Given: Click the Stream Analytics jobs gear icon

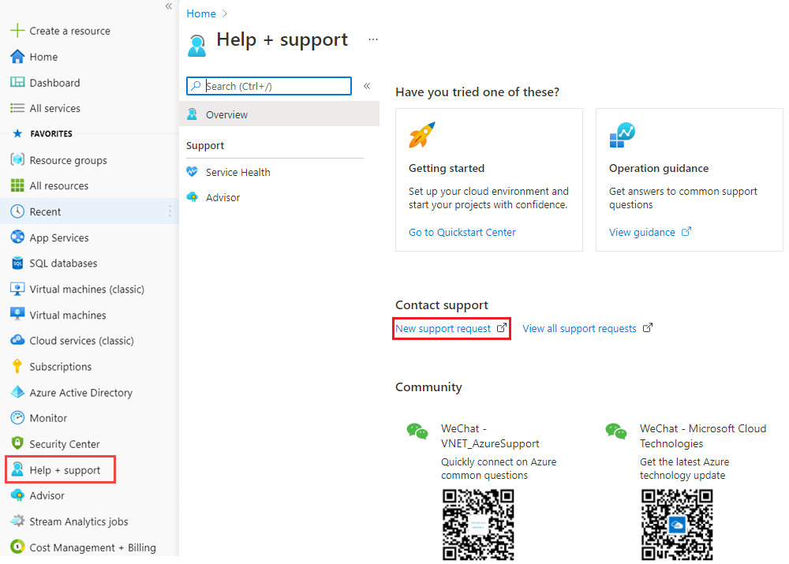Looking at the screenshot, I should (x=17, y=521).
